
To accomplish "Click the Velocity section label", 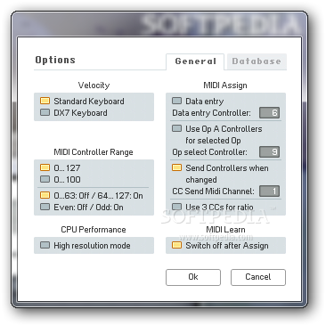I will click(94, 86).
